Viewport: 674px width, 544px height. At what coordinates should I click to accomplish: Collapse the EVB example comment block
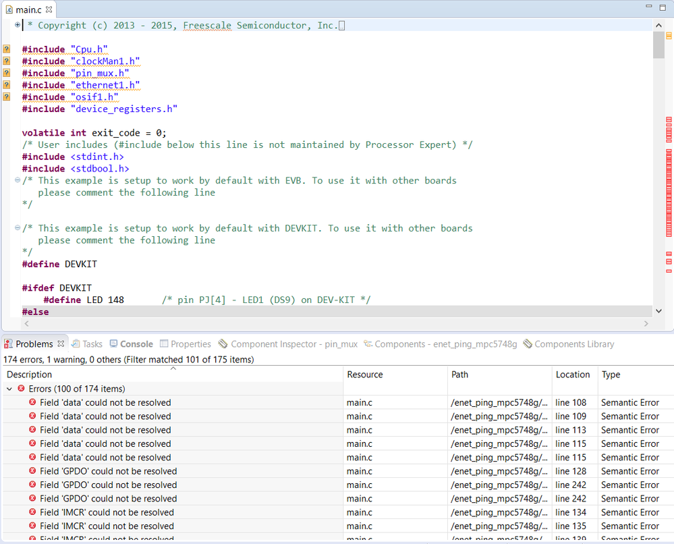click(17, 180)
